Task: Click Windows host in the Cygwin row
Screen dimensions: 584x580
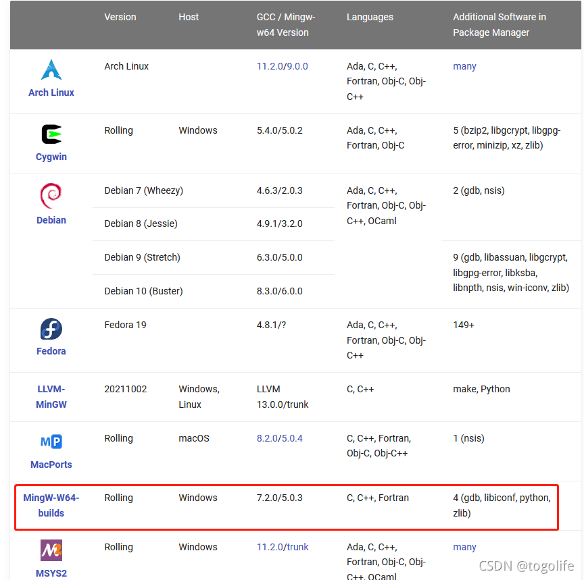Action: coord(198,130)
